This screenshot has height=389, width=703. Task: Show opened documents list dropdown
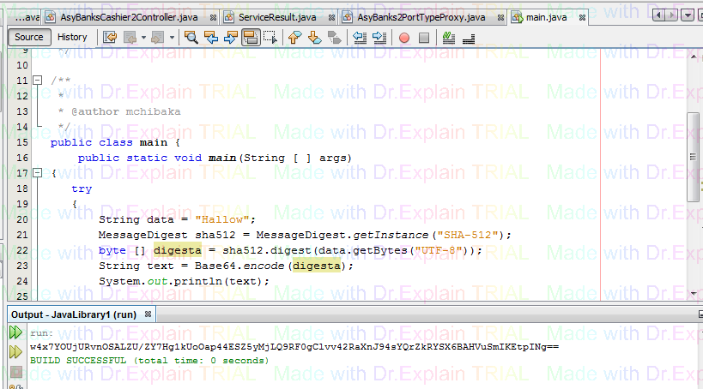tap(687, 15)
